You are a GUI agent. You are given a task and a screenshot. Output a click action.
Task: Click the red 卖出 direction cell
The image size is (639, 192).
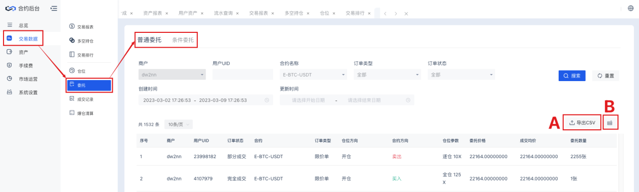(397, 156)
